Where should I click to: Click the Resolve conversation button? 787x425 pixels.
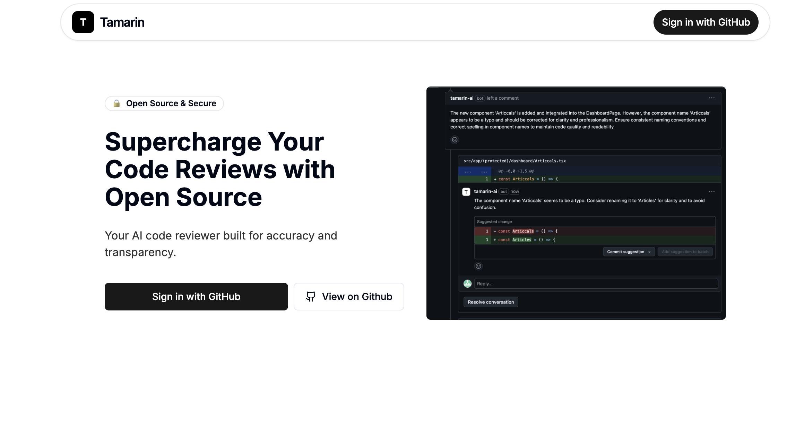(x=491, y=302)
